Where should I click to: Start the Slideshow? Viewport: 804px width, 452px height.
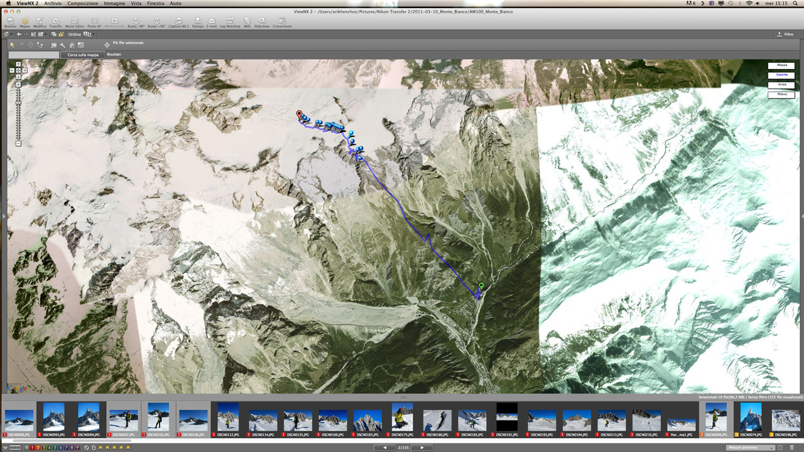click(x=262, y=23)
